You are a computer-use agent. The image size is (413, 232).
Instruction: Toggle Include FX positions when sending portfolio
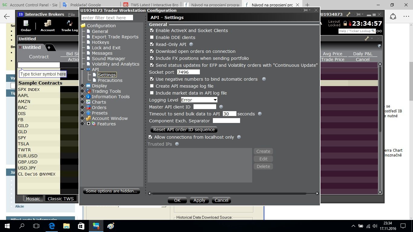point(152,58)
